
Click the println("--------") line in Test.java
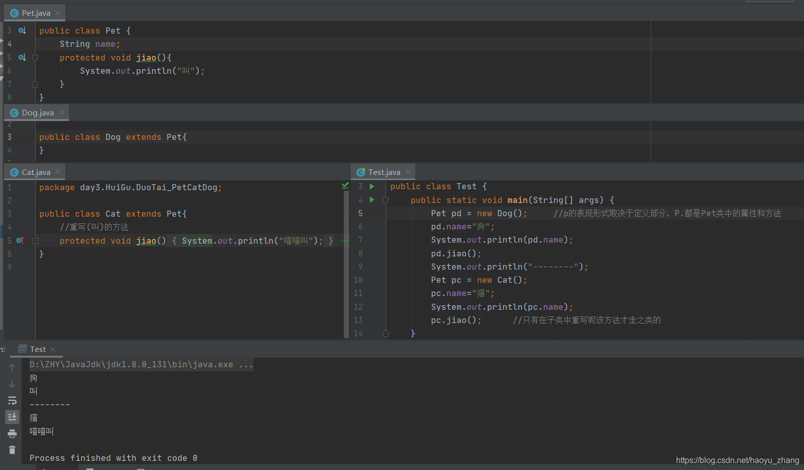point(510,267)
